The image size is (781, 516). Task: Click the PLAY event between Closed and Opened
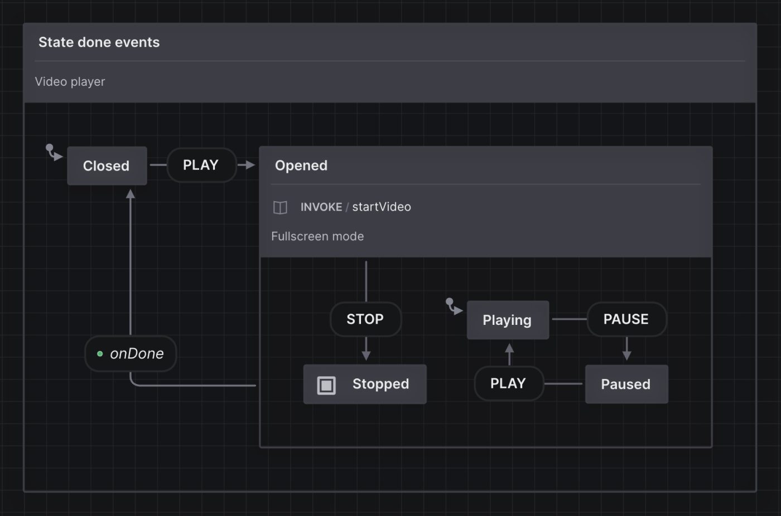tap(201, 164)
